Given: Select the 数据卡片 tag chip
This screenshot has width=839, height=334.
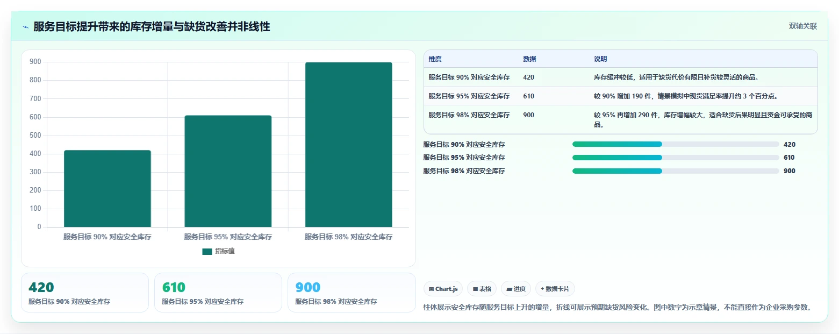Looking at the screenshot, I should coord(555,289).
